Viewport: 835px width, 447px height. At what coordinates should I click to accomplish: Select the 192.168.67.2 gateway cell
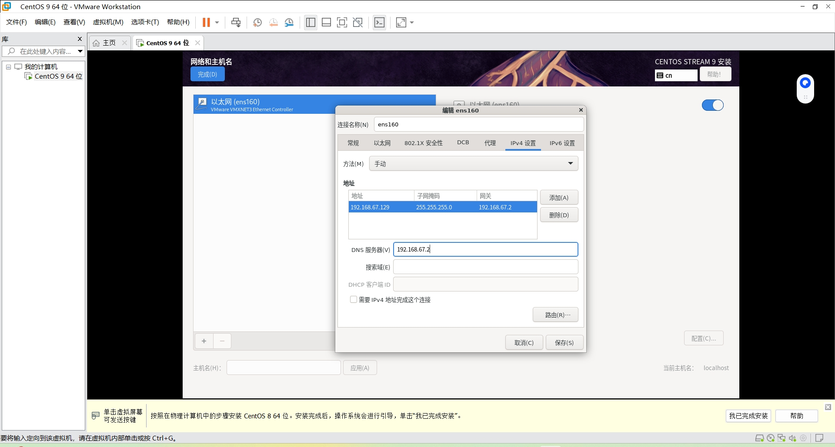(507, 207)
